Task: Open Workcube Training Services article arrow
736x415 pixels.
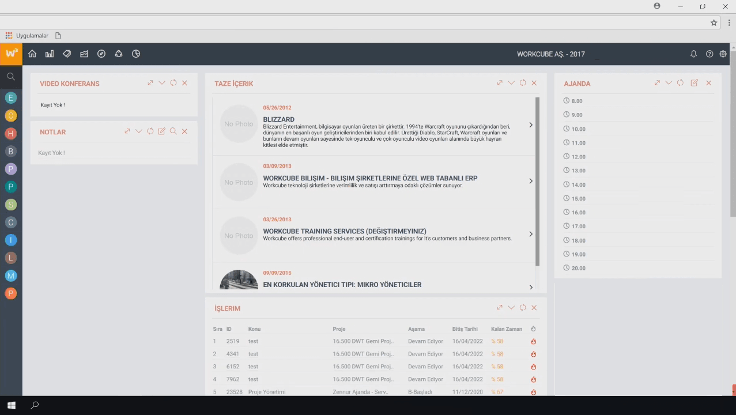Action: click(531, 234)
